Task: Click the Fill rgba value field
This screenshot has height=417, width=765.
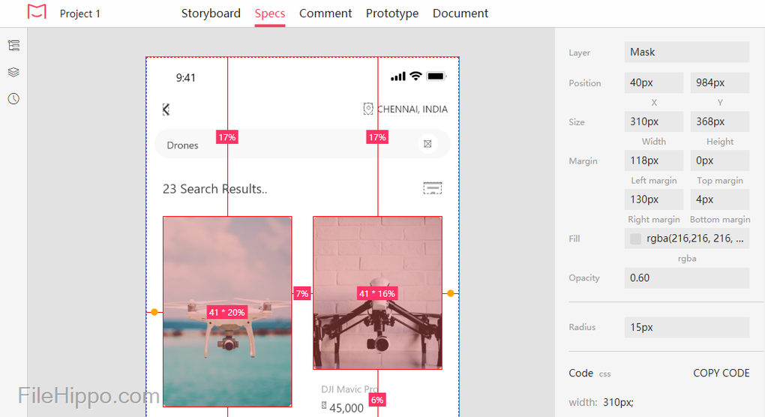Action: tap(687, 238)
